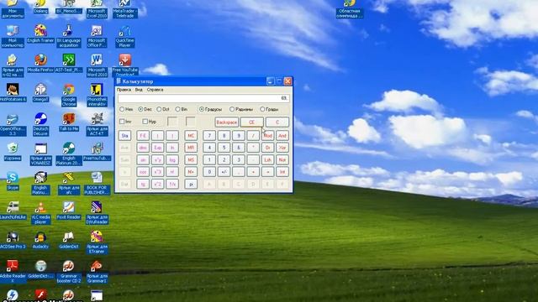
Task: Open Microsoft Excel 2010 shortcut
Action: click(97, 8)
